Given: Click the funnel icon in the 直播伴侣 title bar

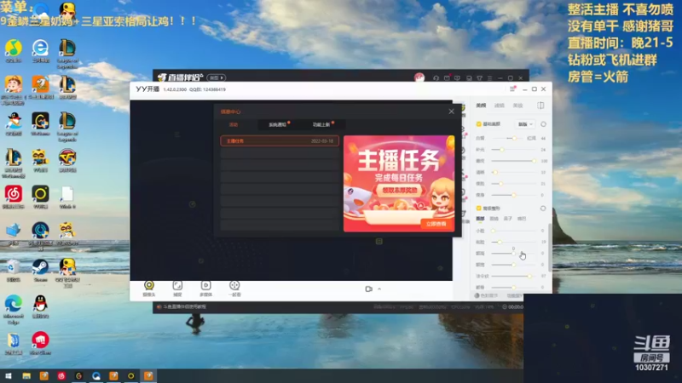Looking at the screenshot, I should [x=479, y=77].
